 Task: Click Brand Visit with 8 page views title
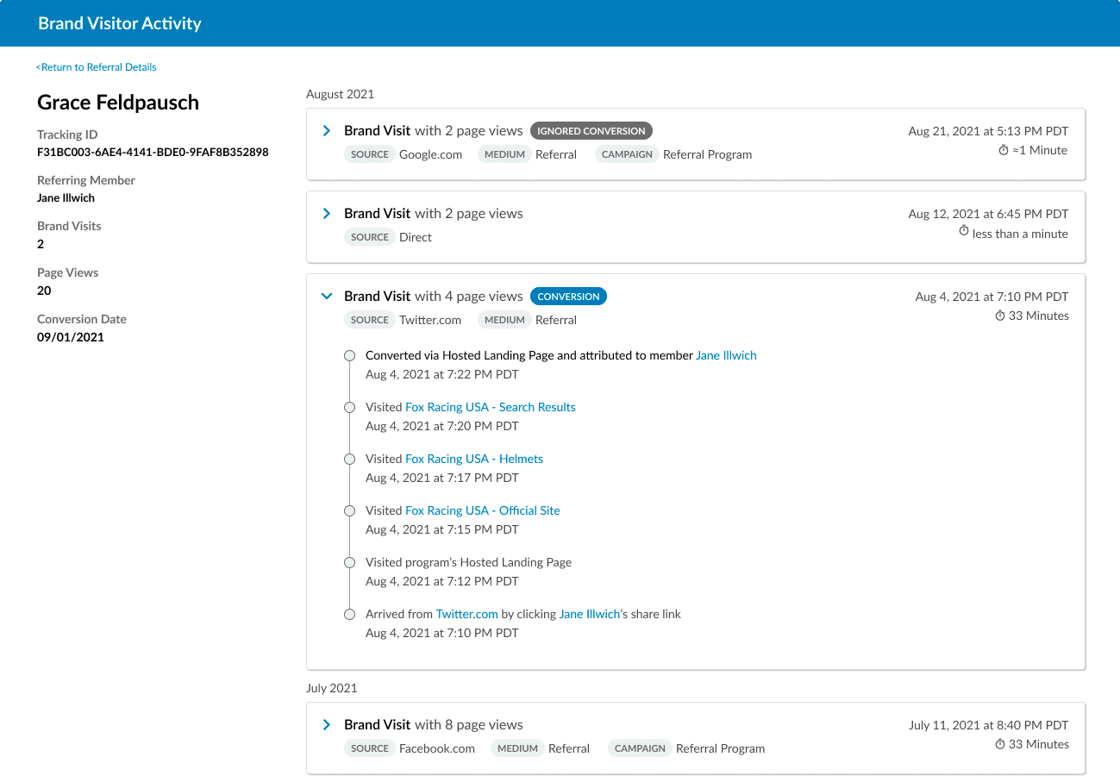coord(434,725)
